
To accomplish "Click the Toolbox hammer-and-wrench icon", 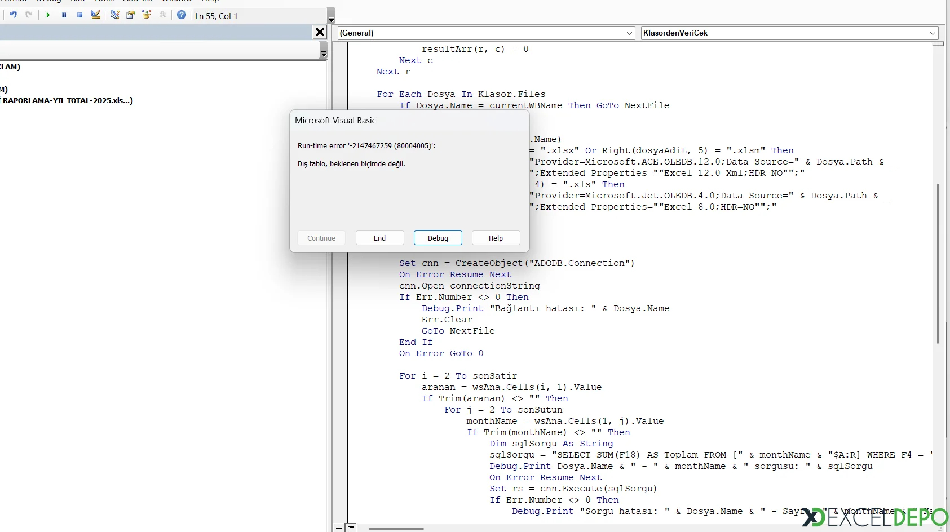I will 163,15.
